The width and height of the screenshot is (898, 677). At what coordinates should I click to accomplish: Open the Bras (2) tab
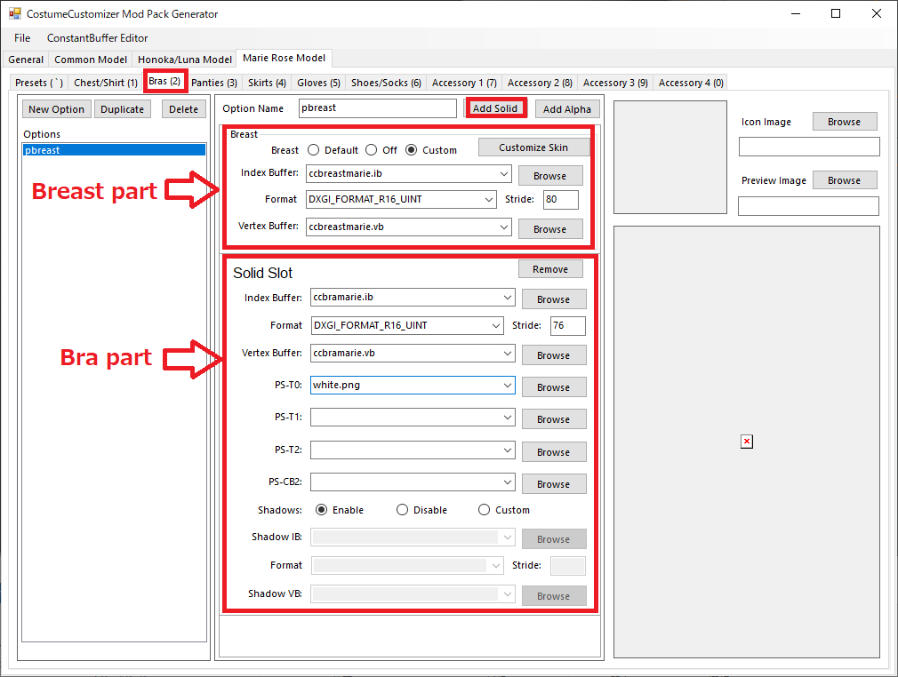coord(165,81)
